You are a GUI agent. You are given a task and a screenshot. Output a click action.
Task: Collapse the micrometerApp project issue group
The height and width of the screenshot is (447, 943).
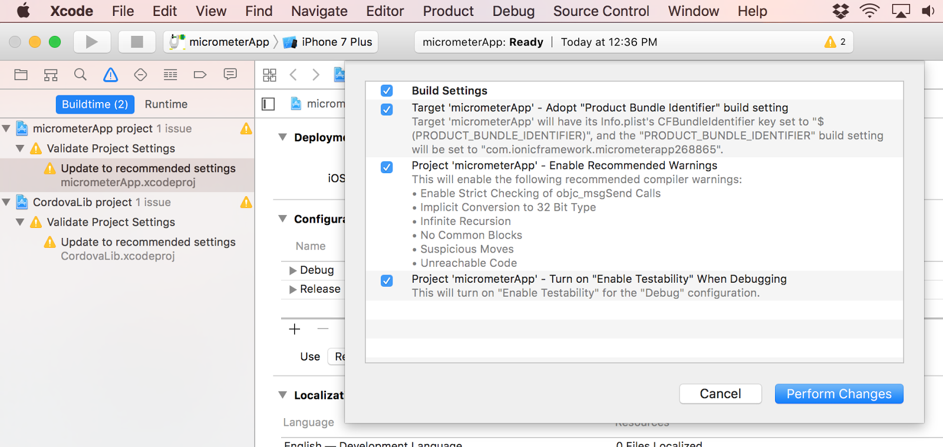(6, 128)
